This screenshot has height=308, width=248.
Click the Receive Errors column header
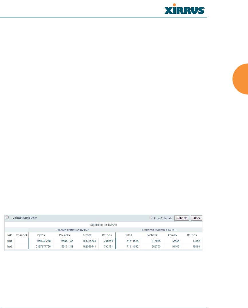[x=87, y=235]
